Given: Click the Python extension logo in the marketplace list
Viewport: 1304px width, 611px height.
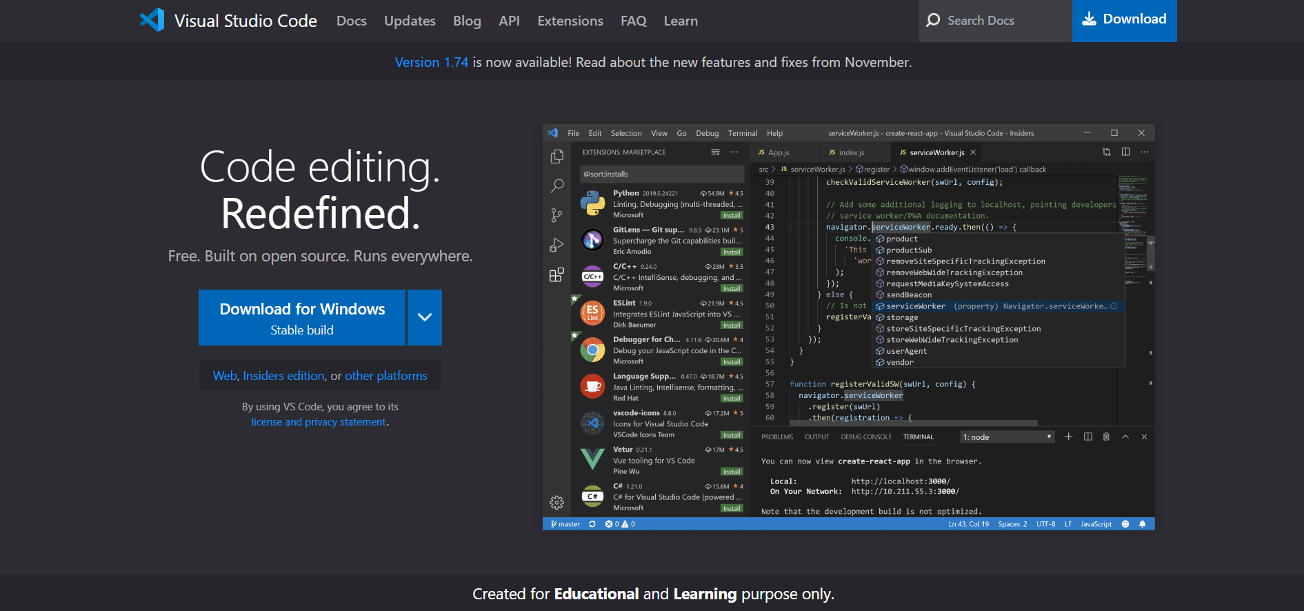Looking at the screenshot, I should click(592, 203).
